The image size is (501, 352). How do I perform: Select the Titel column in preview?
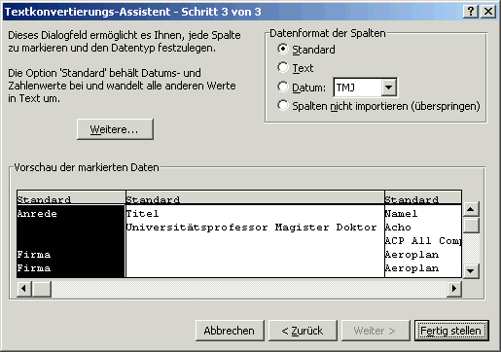click(255, 240)
